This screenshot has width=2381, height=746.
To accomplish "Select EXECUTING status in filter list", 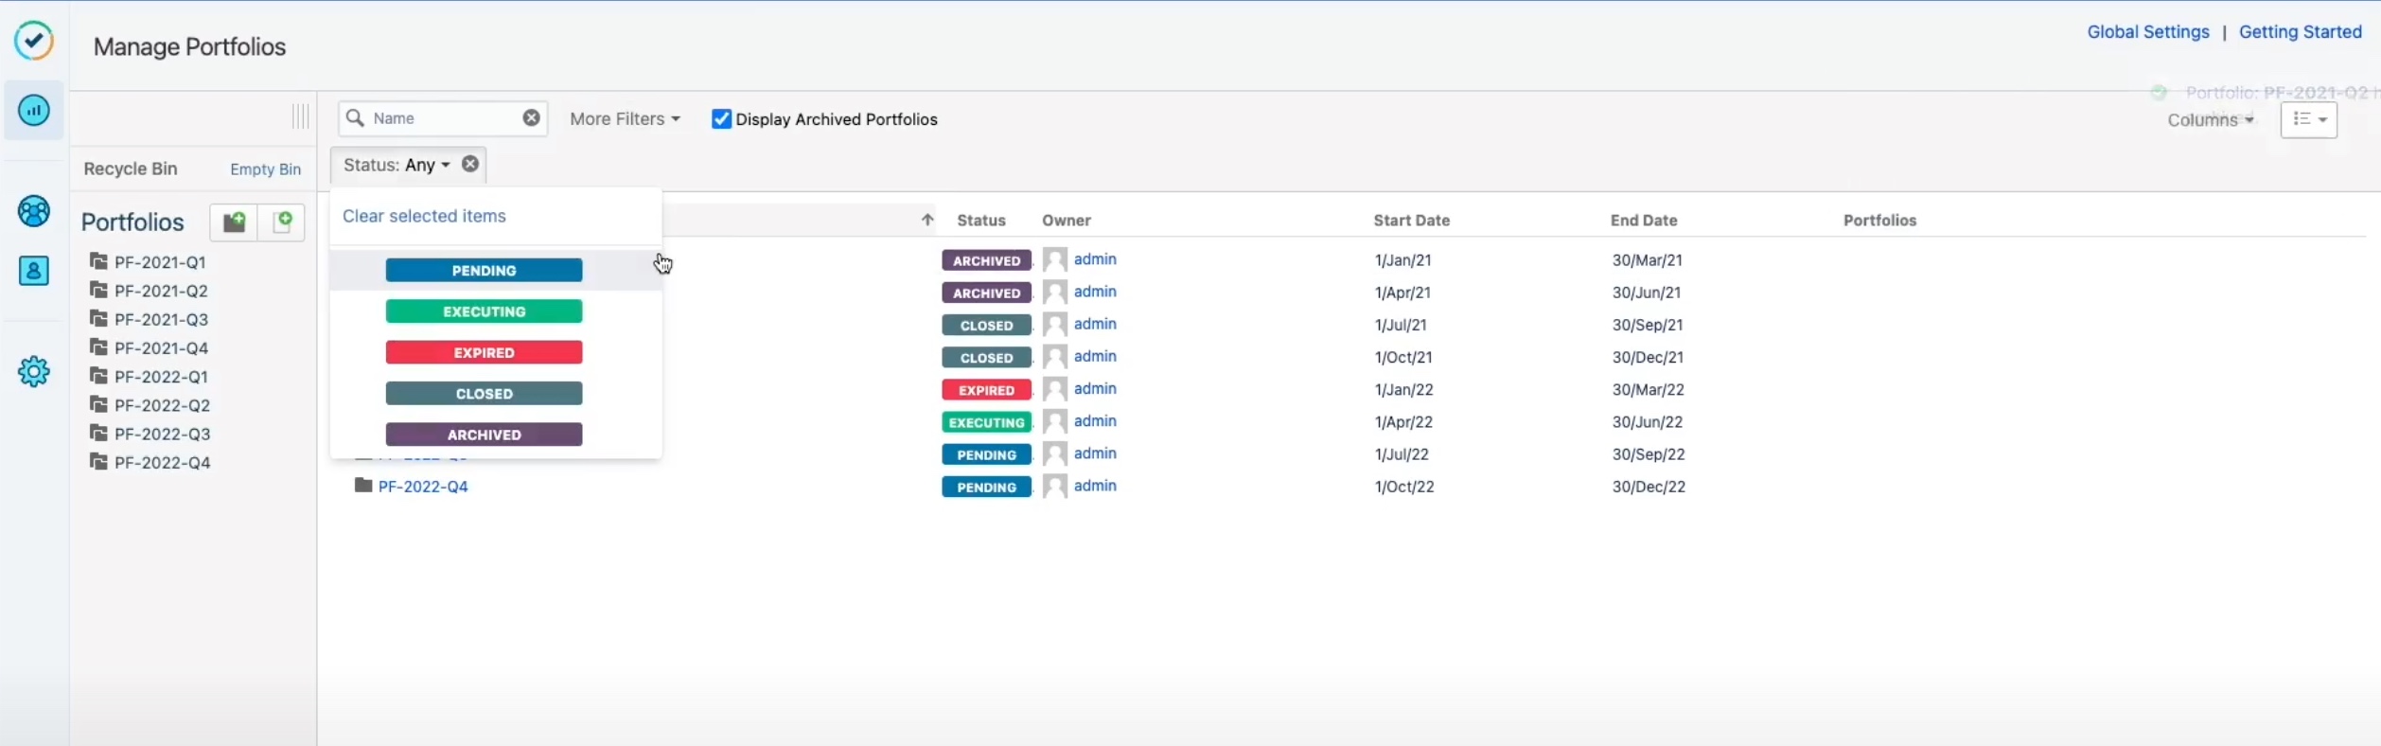I will [x=484, y=311].
